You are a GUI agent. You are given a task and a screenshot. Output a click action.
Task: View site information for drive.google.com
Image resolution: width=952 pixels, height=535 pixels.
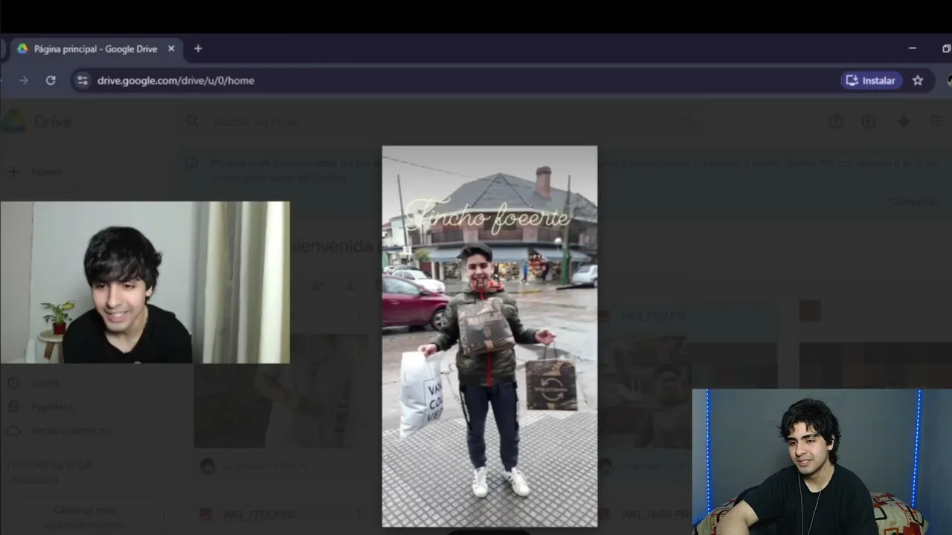click(83, 80)
